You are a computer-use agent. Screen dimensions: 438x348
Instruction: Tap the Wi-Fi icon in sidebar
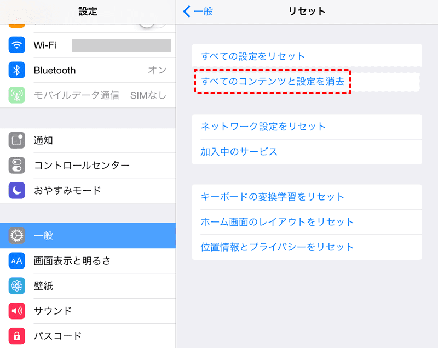coord(17,45)
